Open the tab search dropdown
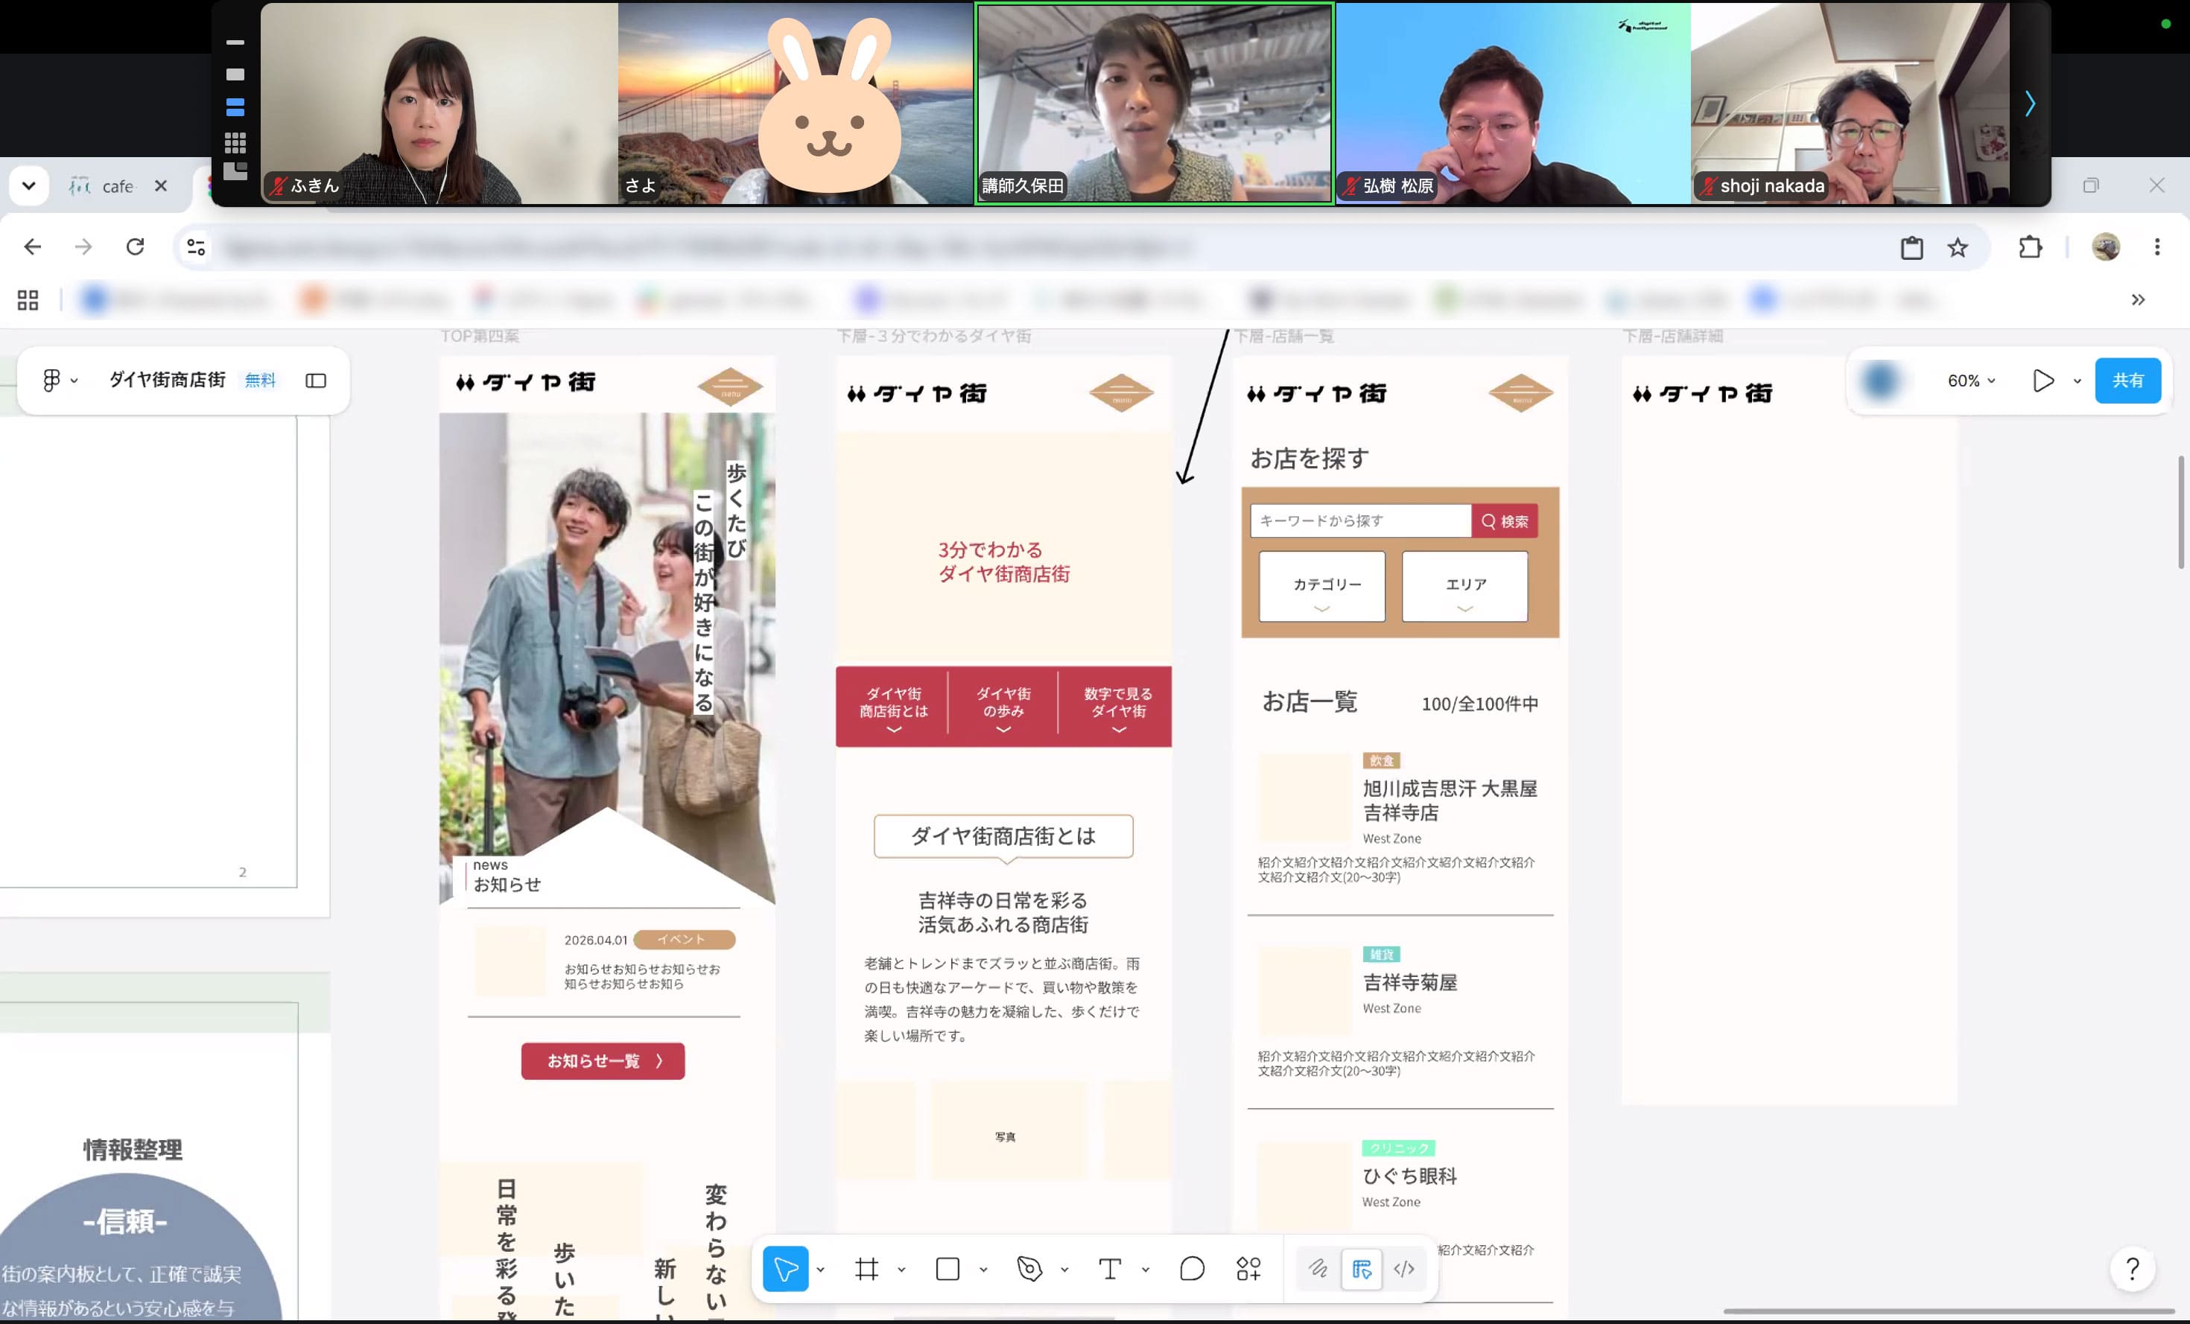This screenshot has width=2190, height=1324. click(29, 185)
